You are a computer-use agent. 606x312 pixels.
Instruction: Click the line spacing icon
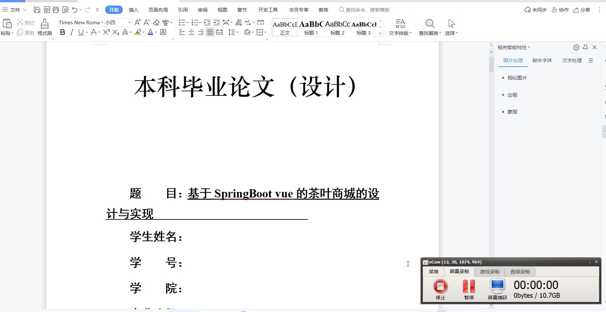[x=231, y=32]
